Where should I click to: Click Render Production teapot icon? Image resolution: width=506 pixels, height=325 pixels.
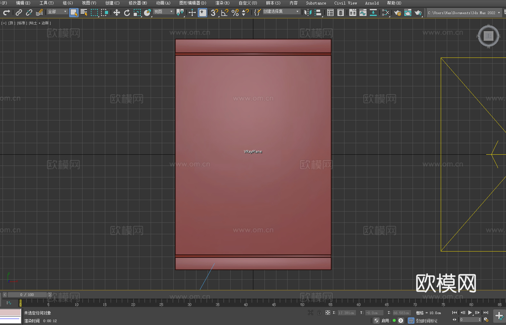tap(418, 12)
